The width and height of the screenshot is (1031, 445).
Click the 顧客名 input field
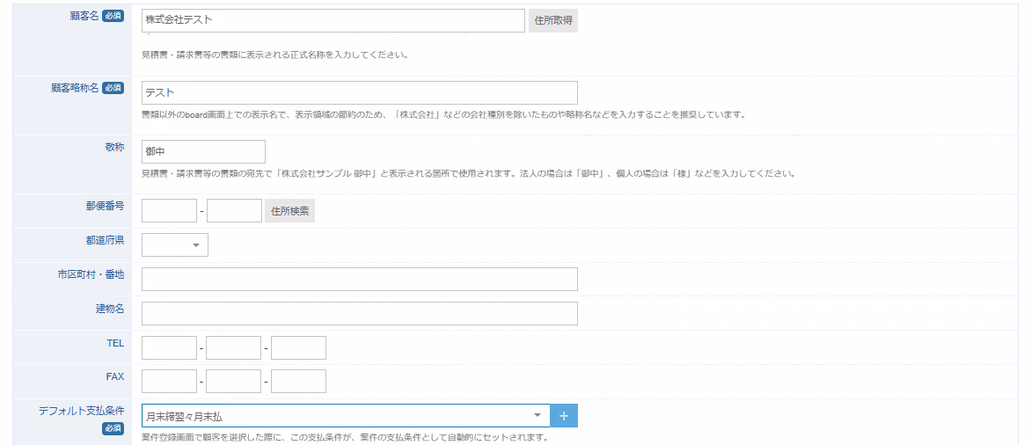tap(333, 20)
